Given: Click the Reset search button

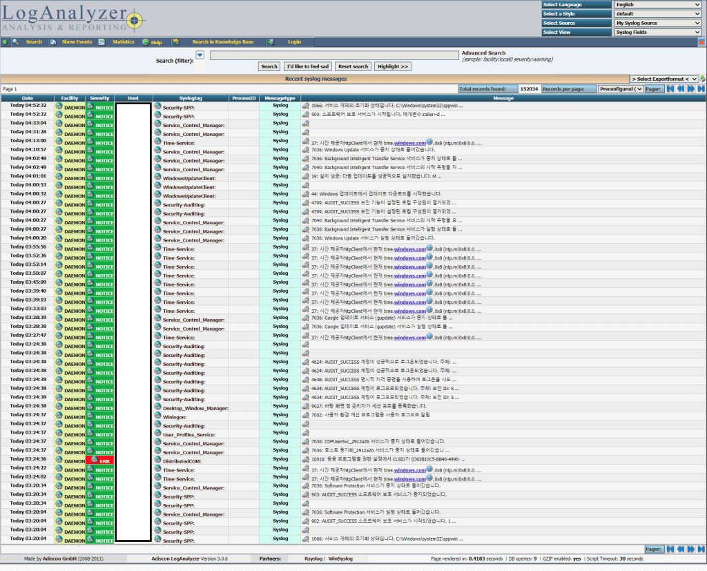Looking at the screenshot, I should point(353,66).
